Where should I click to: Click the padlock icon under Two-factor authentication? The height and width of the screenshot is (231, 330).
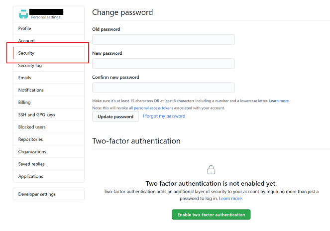pos(211,170)
